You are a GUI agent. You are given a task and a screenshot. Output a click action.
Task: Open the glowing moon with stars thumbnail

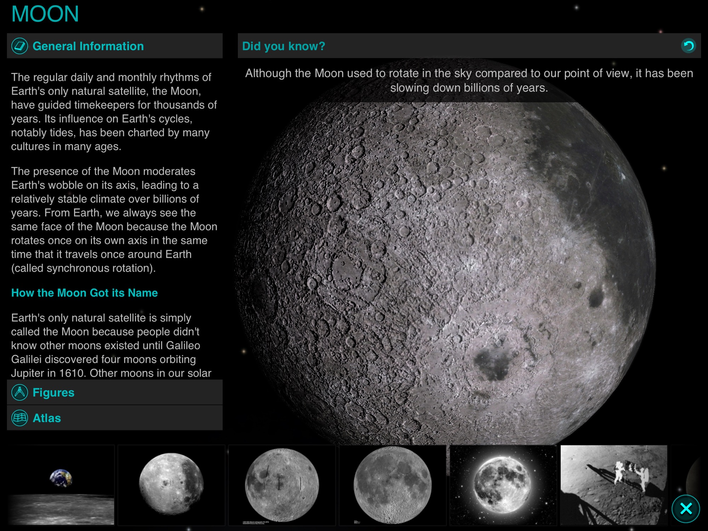(503, 485)
